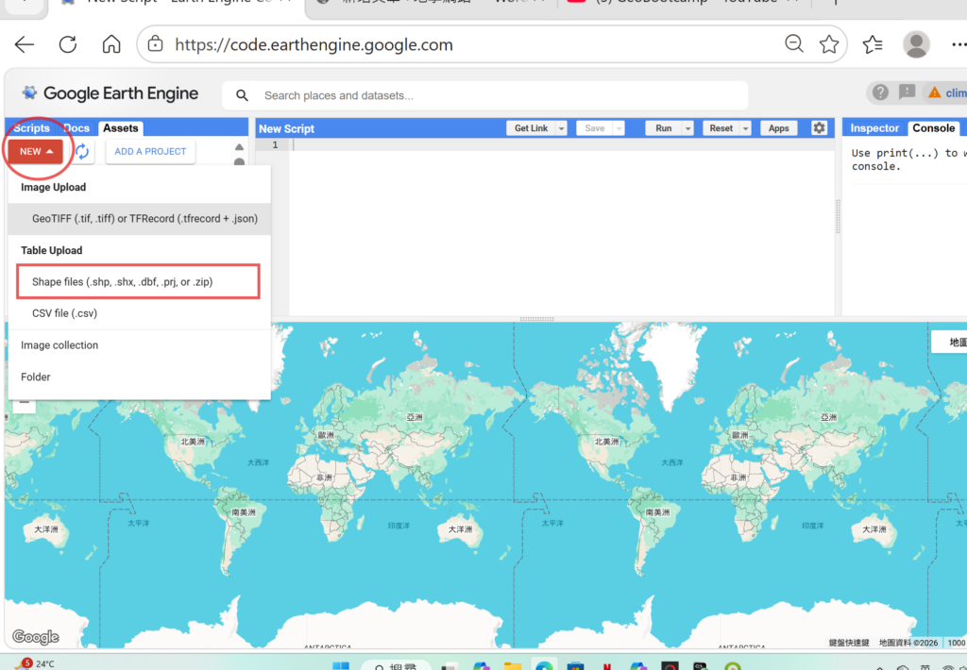Bookmark page with star icon

pyautogui.click(x=829, y=44)
